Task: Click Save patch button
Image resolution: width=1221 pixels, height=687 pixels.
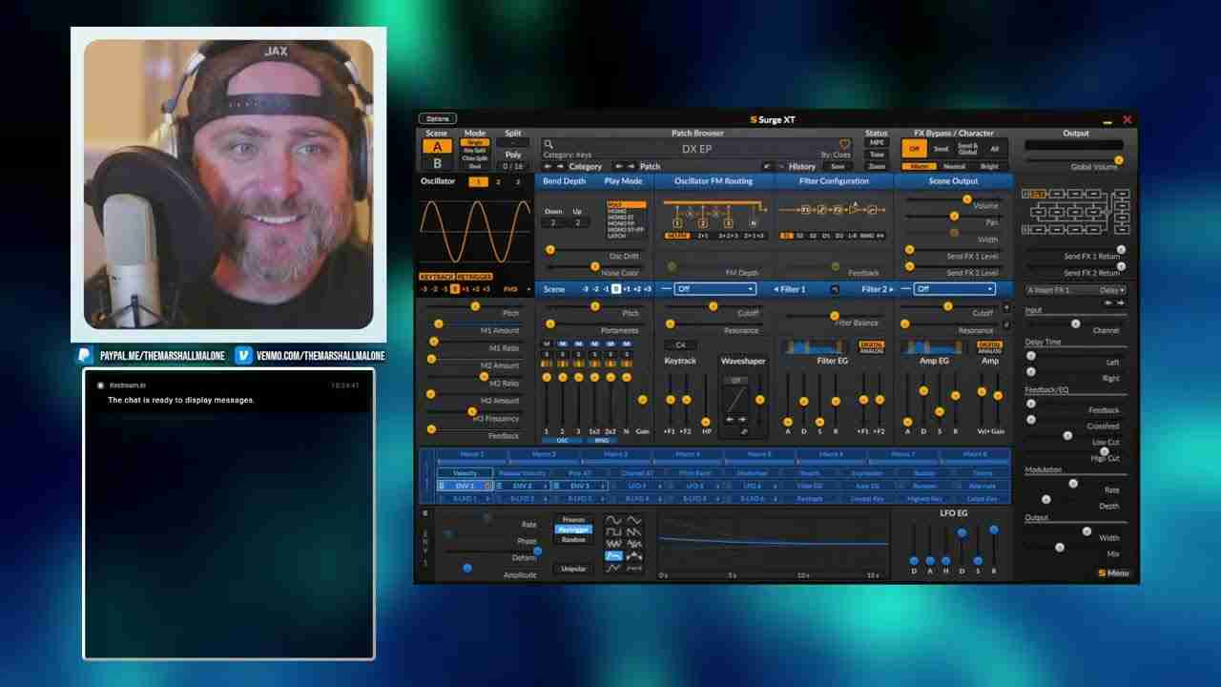Action: tap(838, 167)
